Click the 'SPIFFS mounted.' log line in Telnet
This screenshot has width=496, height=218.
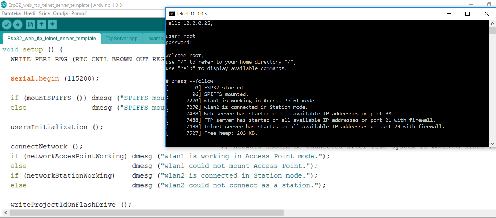[207, 94]
